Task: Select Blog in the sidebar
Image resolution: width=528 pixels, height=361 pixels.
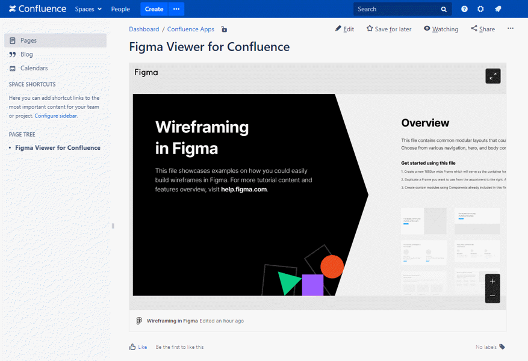Action: 26,54
